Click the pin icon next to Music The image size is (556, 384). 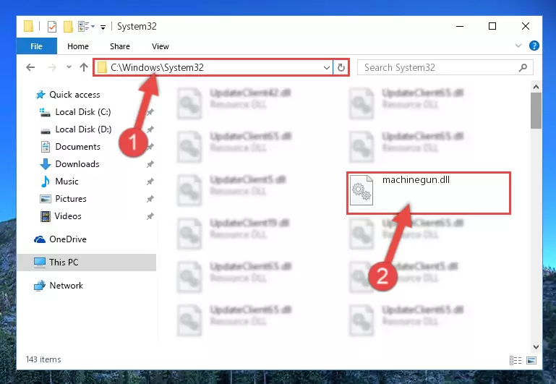pyautogui.click(x=150, y=182)
